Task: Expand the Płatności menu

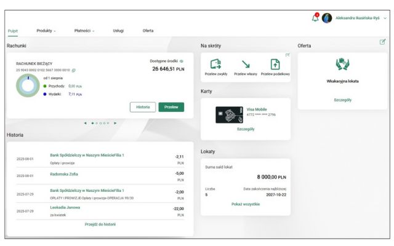Action: [x=84, y=31]
